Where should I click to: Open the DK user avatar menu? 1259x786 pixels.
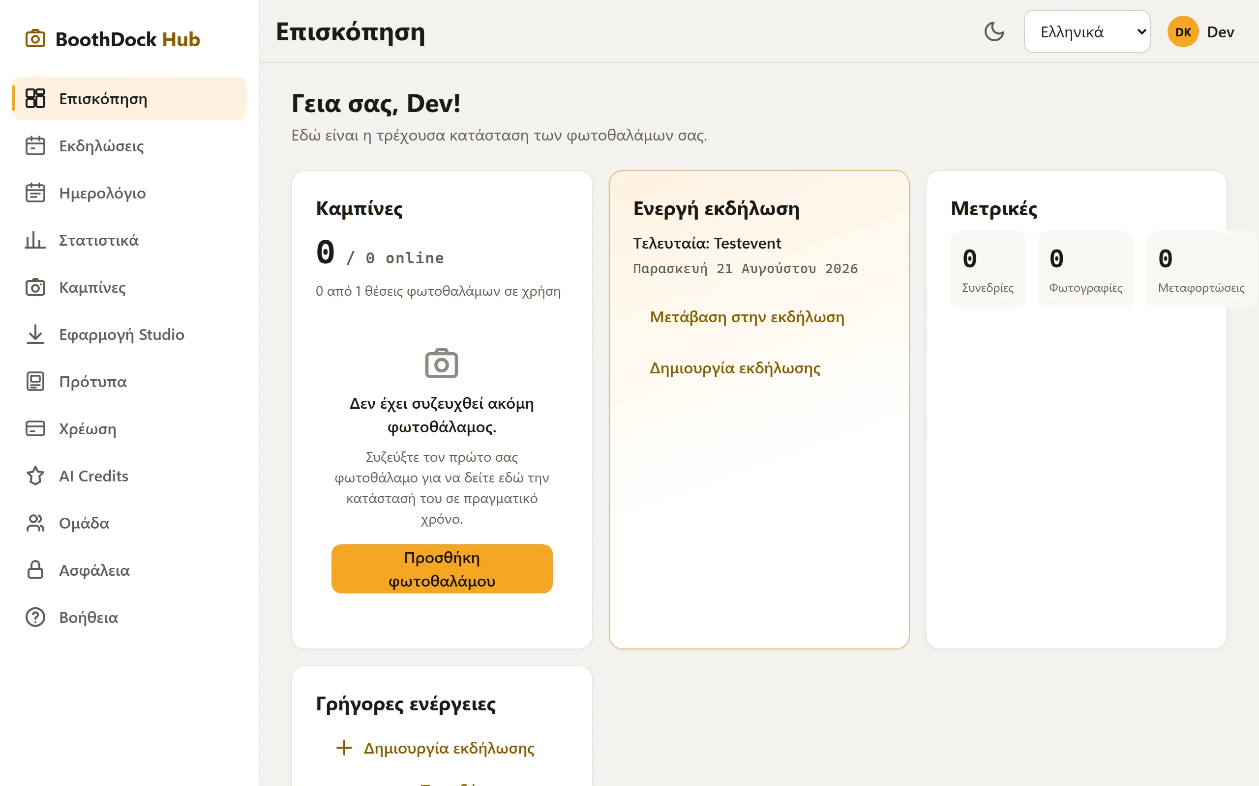tap(1182, 32)
